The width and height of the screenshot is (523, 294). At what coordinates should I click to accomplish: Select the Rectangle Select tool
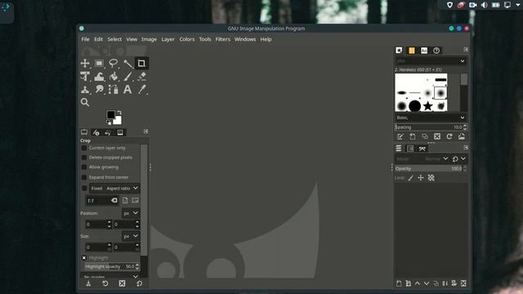coord(99,64)
